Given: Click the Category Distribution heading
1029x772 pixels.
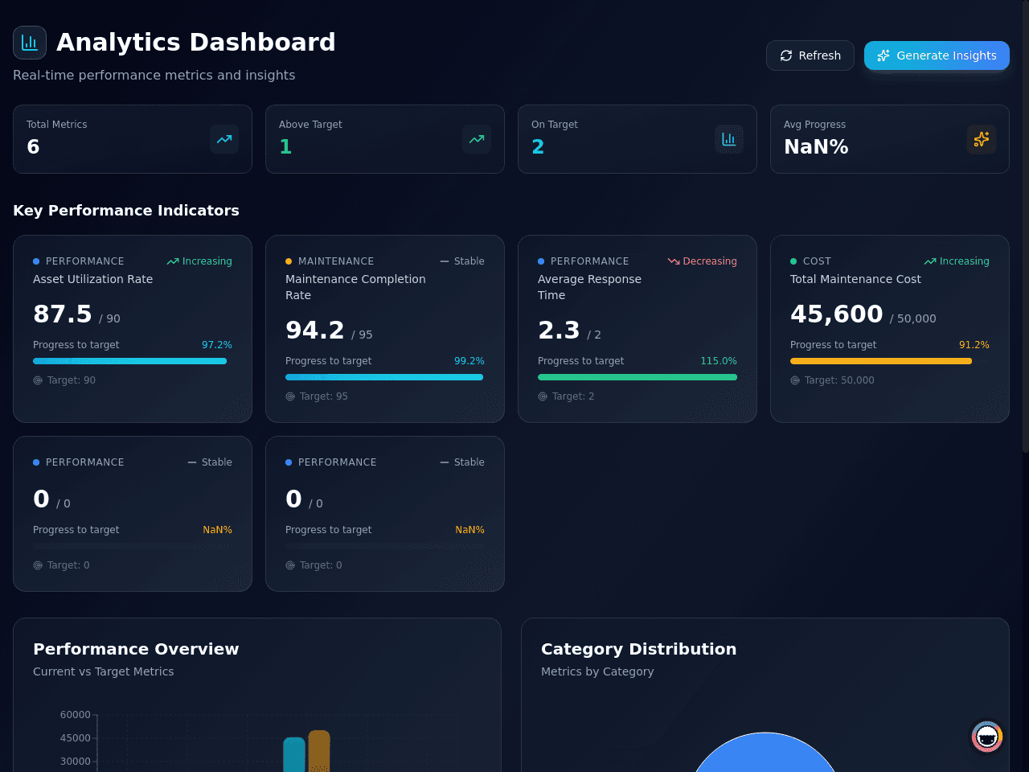Looking at the screenshot, I should click(x=638, y=649).
